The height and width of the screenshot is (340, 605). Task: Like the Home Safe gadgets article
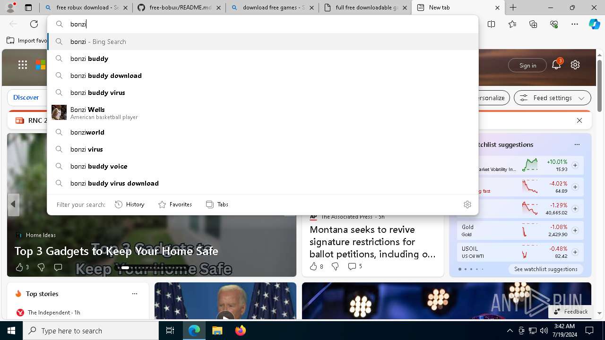pyautogui.click(x=22, y=267)
